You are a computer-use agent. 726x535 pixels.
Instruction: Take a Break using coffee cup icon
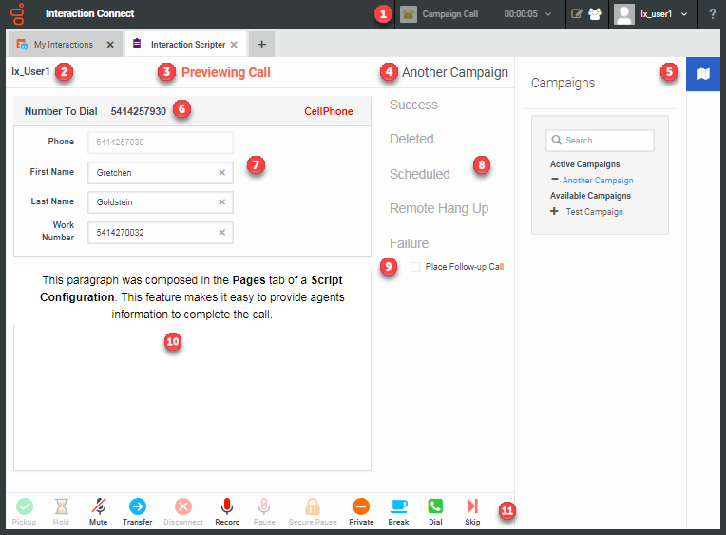399,507
